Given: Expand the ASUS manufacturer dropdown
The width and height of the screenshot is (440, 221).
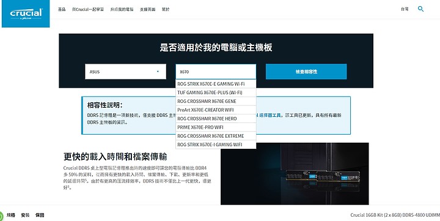Looking at the screenshot, I should pyautogui.click(x=125, y=72).
